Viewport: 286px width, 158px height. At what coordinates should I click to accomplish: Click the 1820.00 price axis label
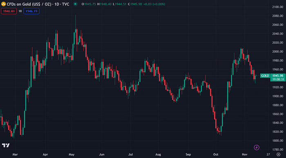277,132
